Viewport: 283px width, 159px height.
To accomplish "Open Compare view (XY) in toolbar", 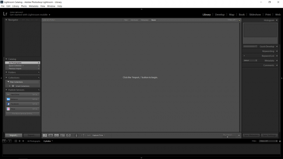I will 57,135.
